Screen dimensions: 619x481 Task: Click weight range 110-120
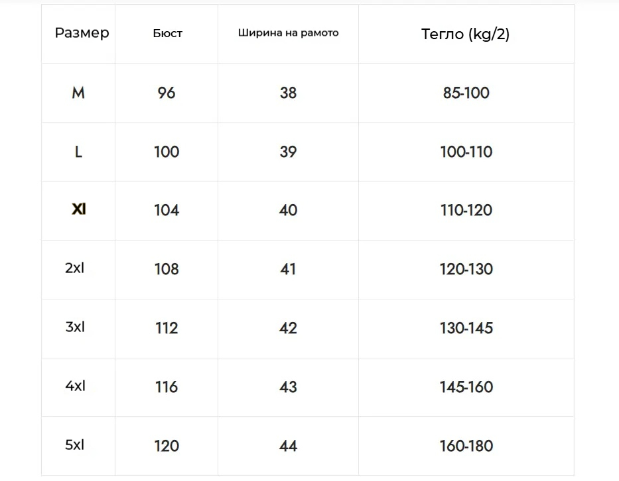pos(466,211)
